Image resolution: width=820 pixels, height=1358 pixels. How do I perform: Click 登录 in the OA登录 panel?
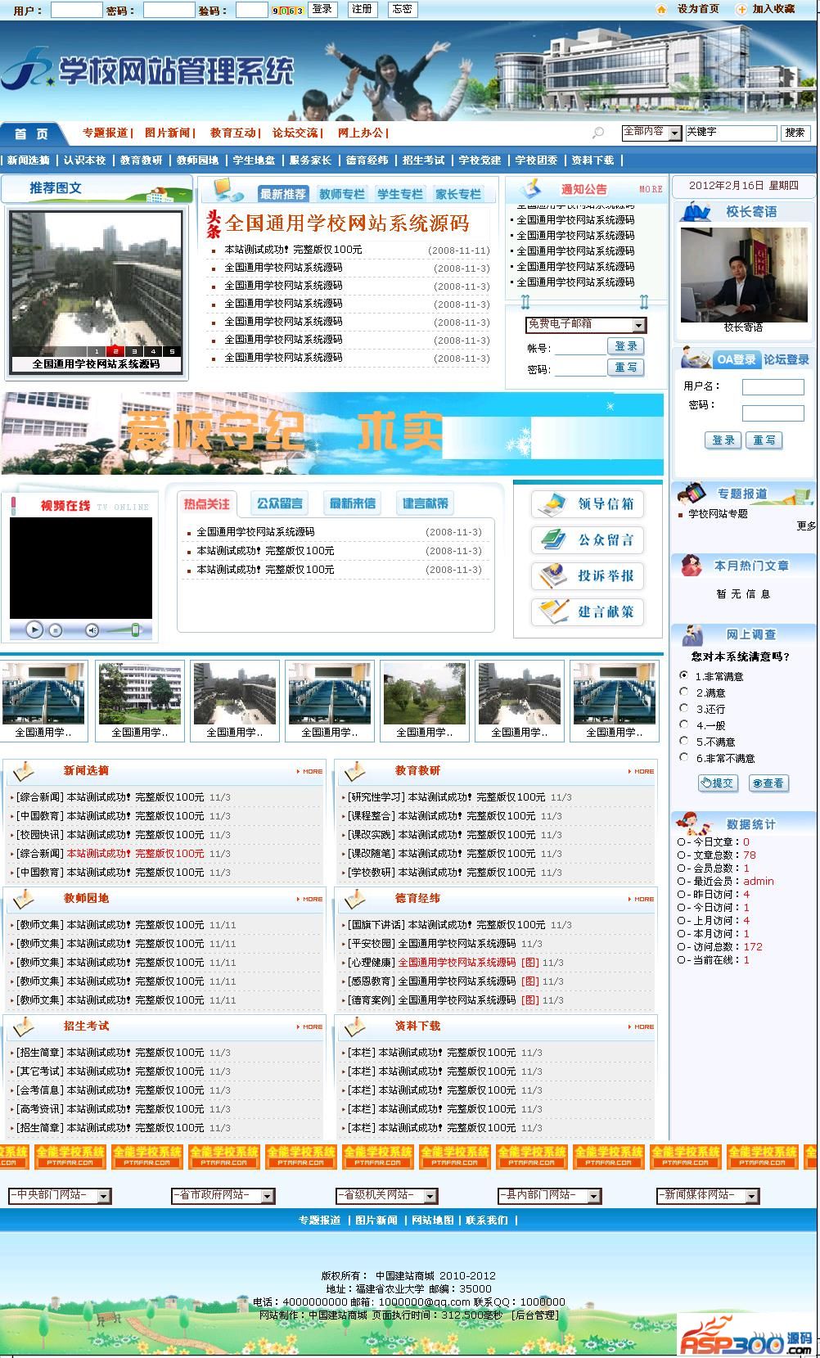pyautogui.click(x=723, y=440)
